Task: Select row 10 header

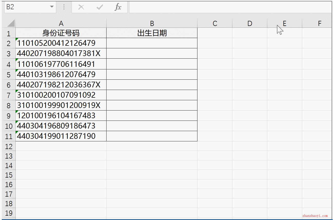Action: coord(9,126)
